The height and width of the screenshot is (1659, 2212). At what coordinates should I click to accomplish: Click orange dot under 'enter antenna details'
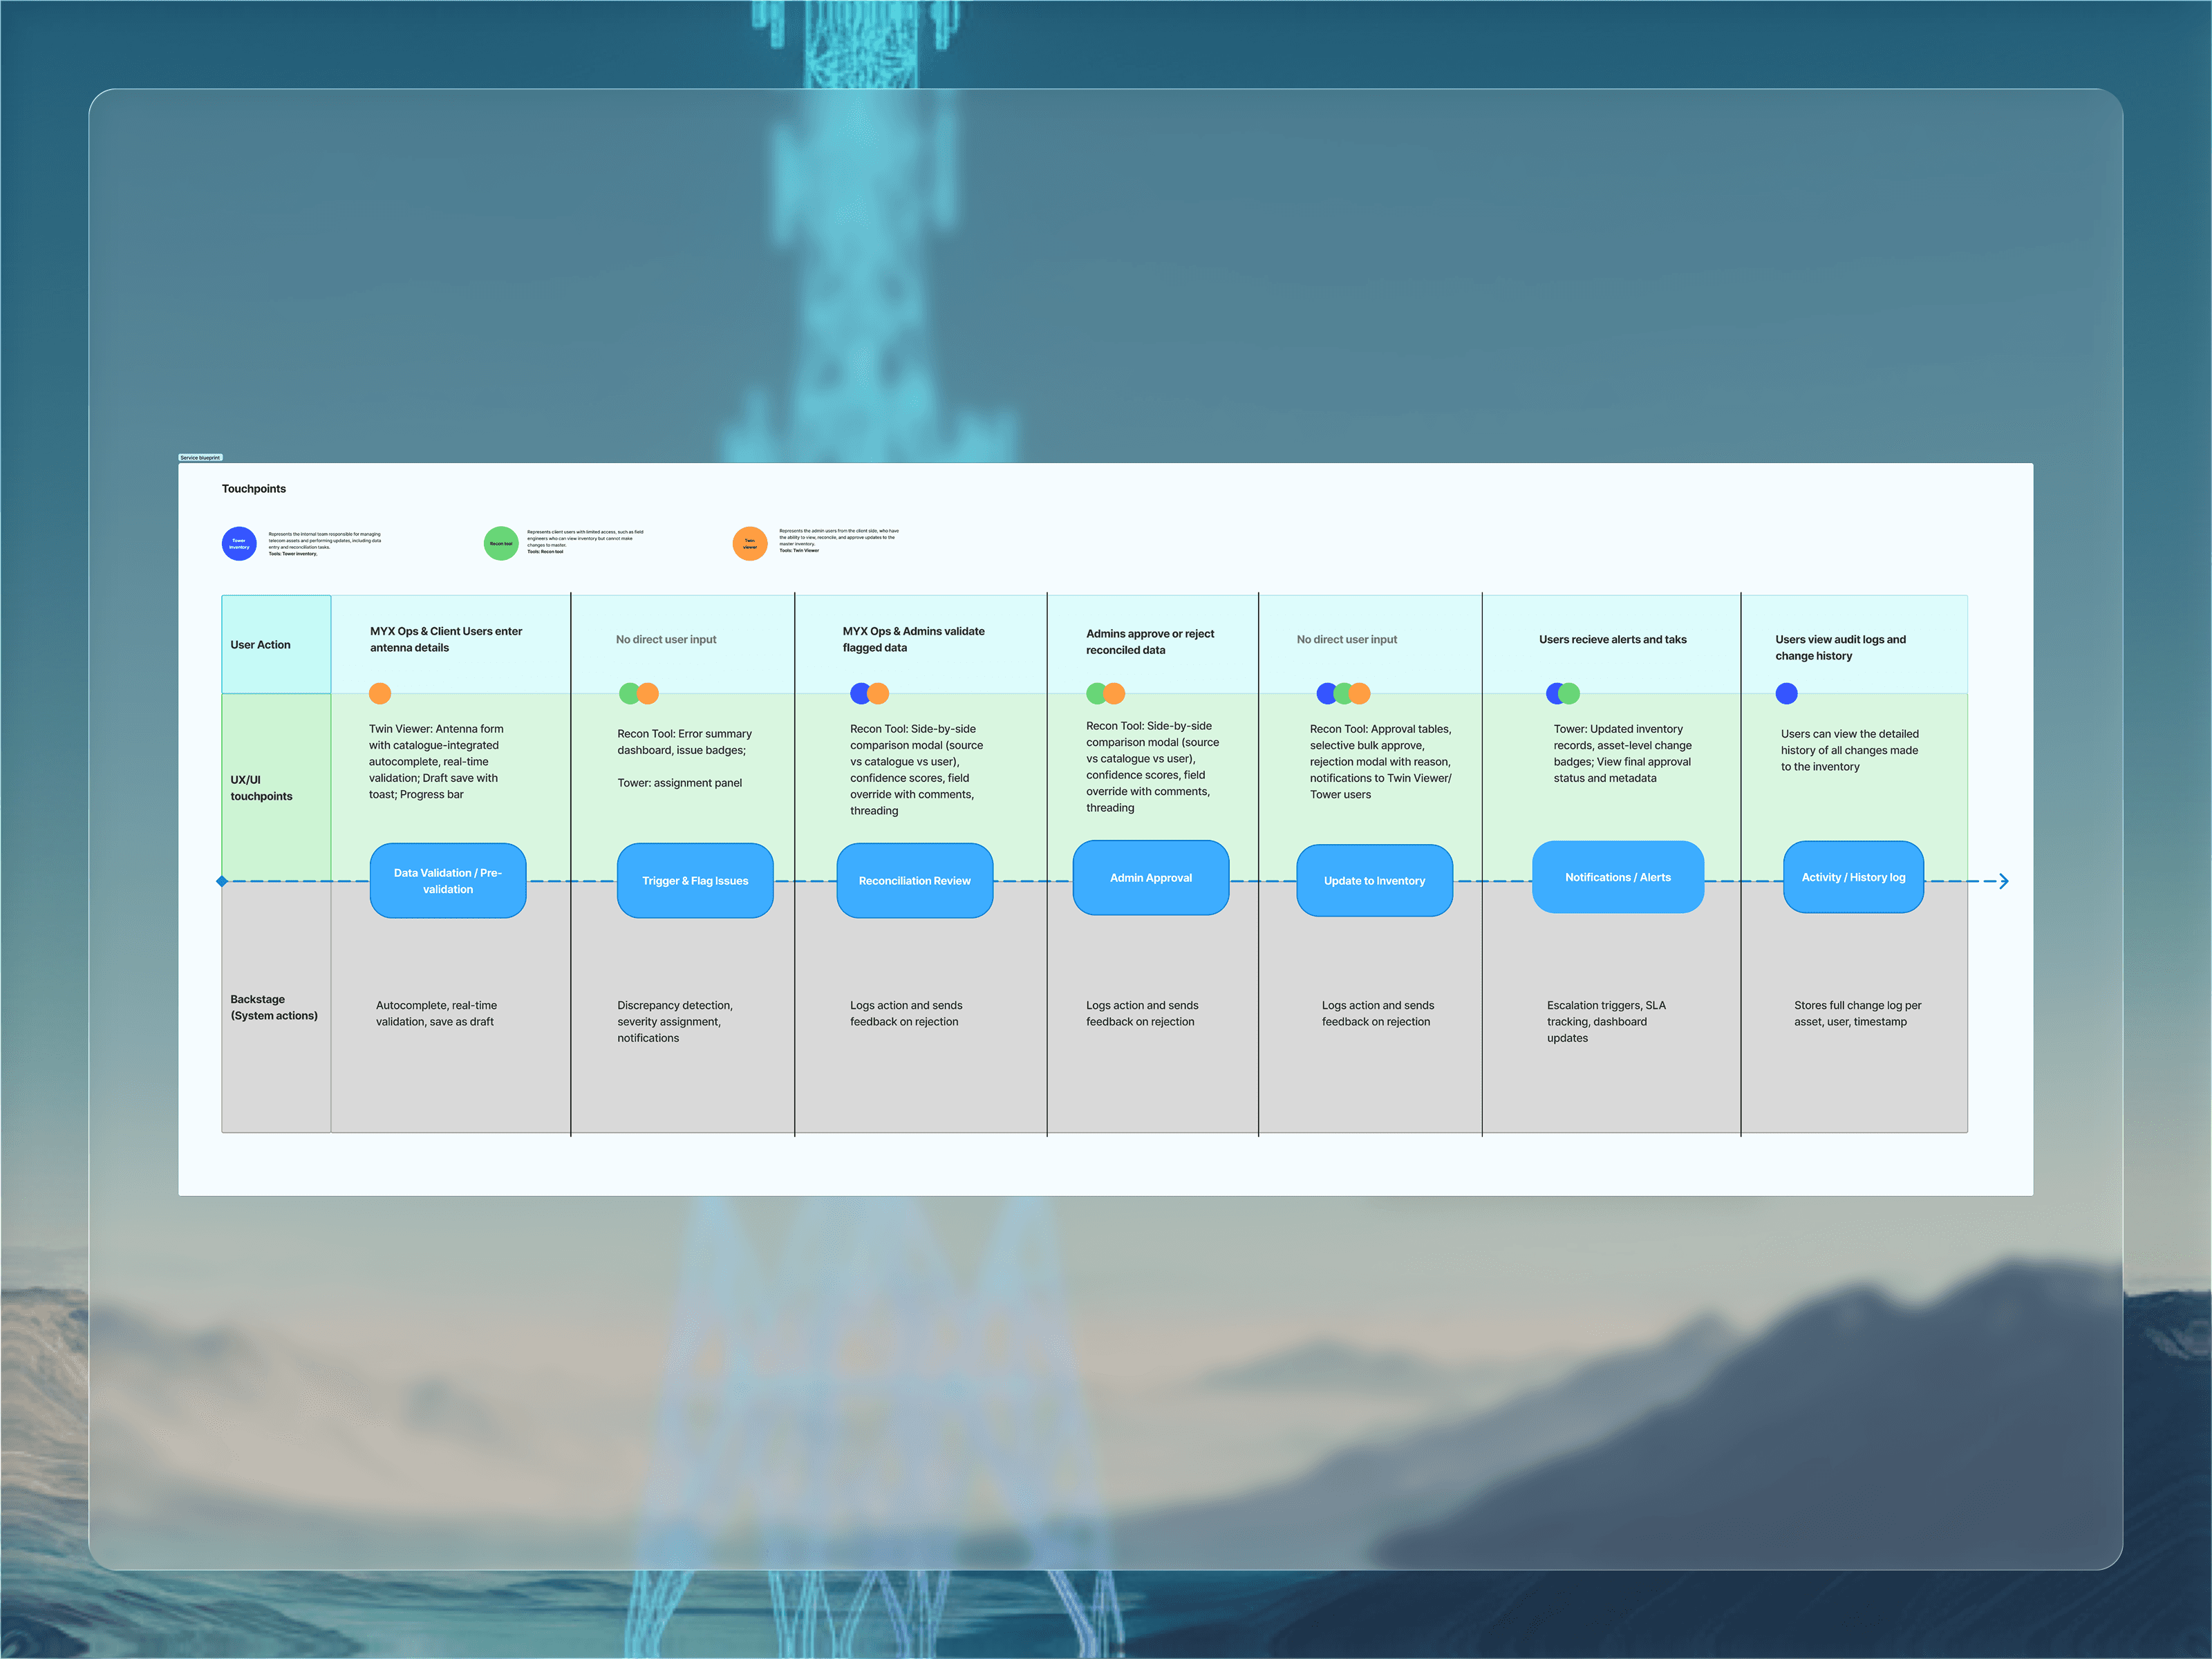click(380, 693)
